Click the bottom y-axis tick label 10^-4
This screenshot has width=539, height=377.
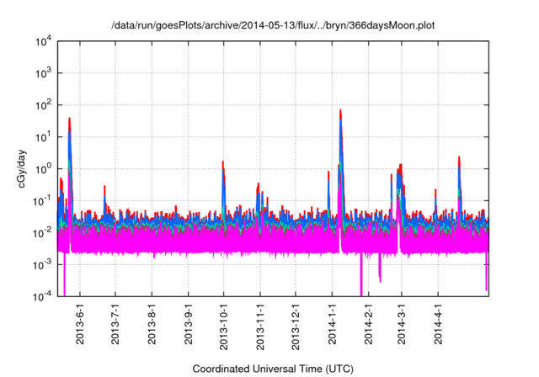click(x=41, y=296)
